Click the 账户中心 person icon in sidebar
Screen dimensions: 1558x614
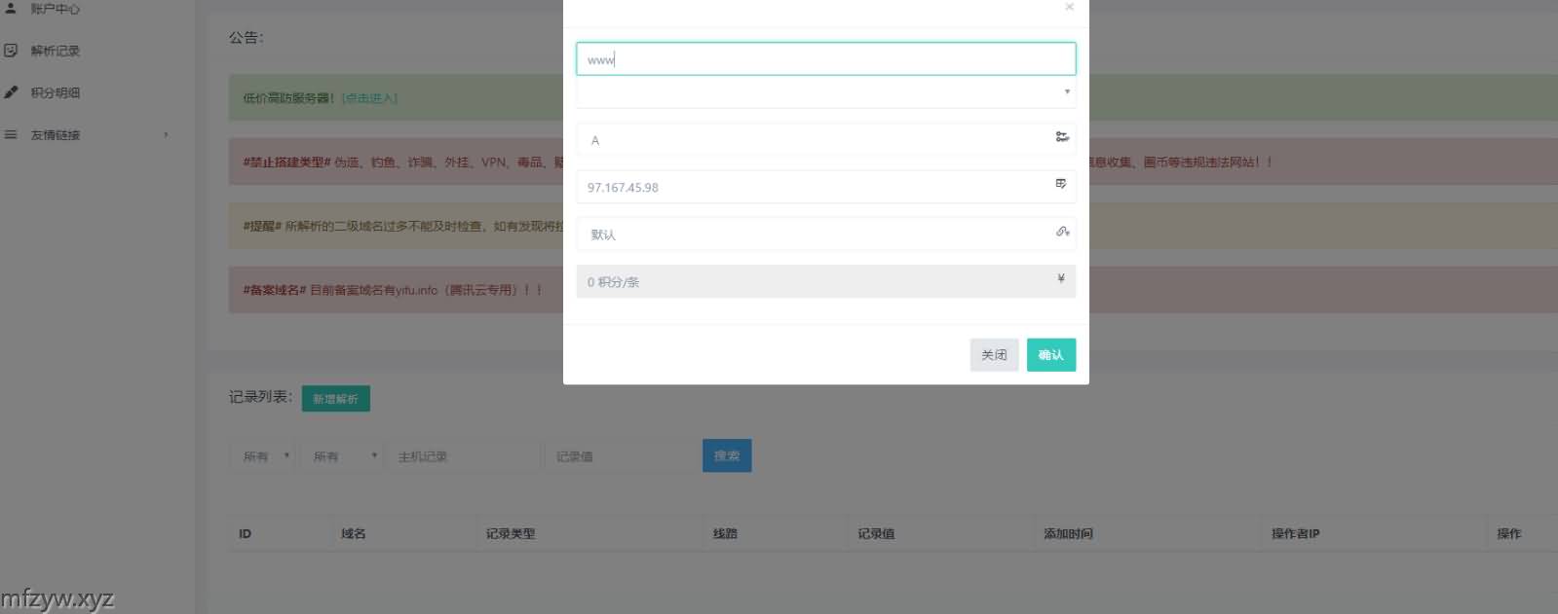pos(11,8)
